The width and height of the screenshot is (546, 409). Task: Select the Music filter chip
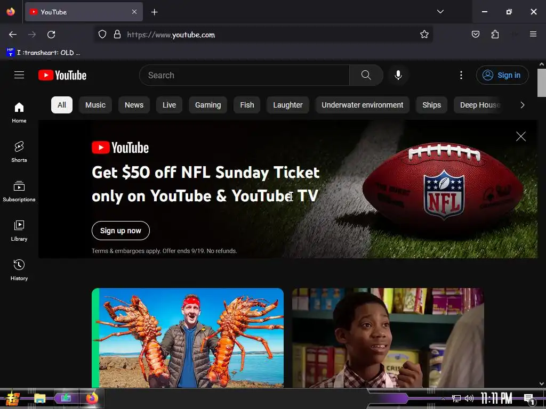point(95,105)
